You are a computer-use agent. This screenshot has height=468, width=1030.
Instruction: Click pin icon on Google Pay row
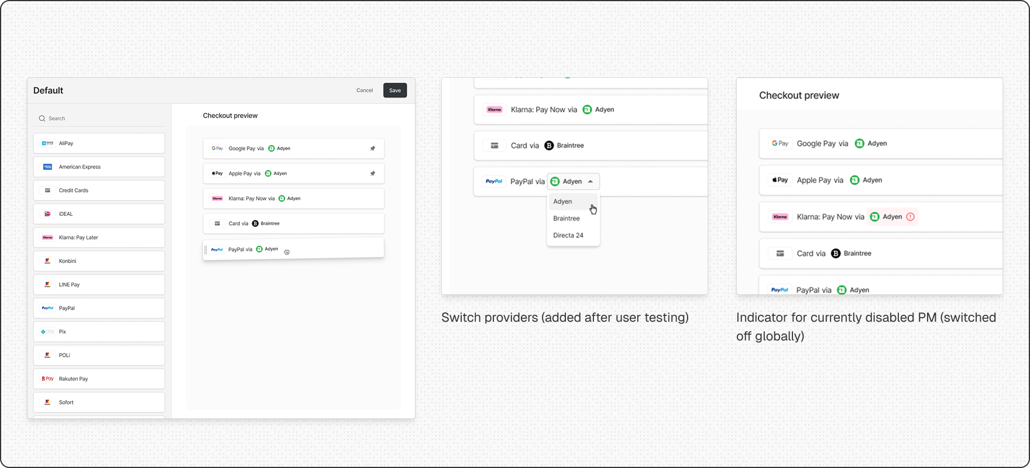point(373,149)
